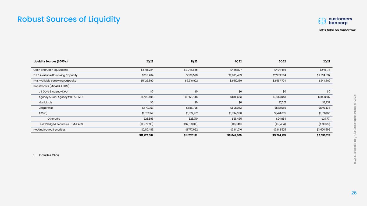Click the "FRB Available Borrowing Capacity" row label
Screen dimensions: 367x206
point(55,81)
